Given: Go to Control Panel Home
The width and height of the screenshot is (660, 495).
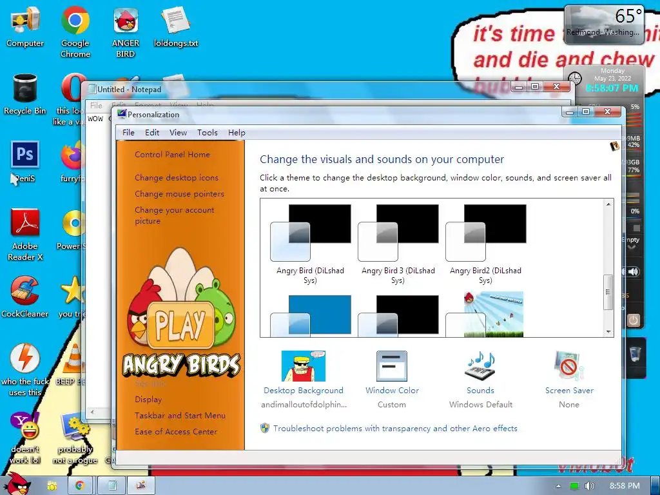Looking at the screenshot, I should click(172, 155).
